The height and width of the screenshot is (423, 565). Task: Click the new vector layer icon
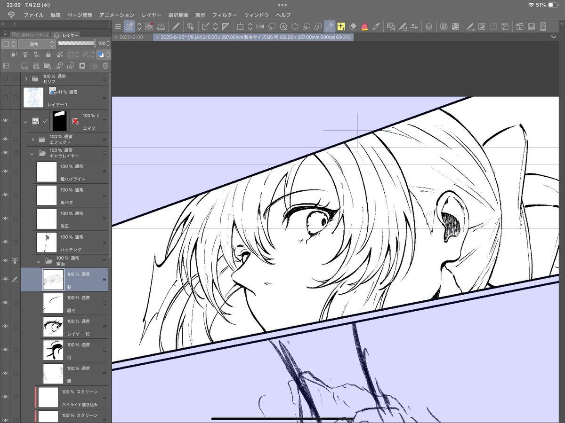click(x=36, y=66)
